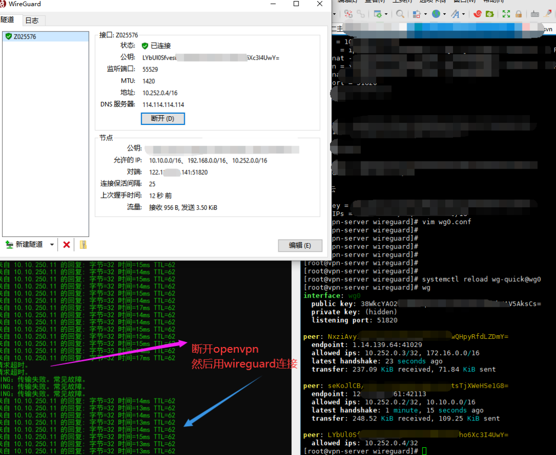Click the red X delete tunnel icon
The width and height of the screenshot is (556, 455).
(x=66, y=245)
